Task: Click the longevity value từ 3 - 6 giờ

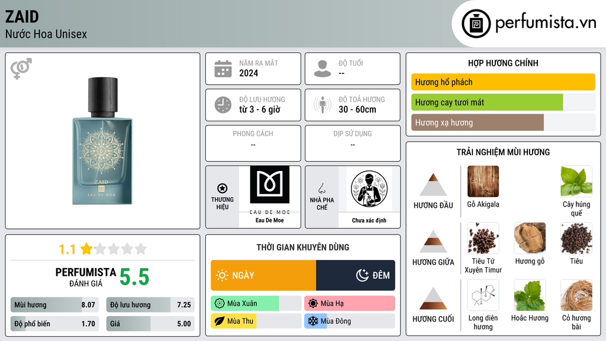Action: 260,110
